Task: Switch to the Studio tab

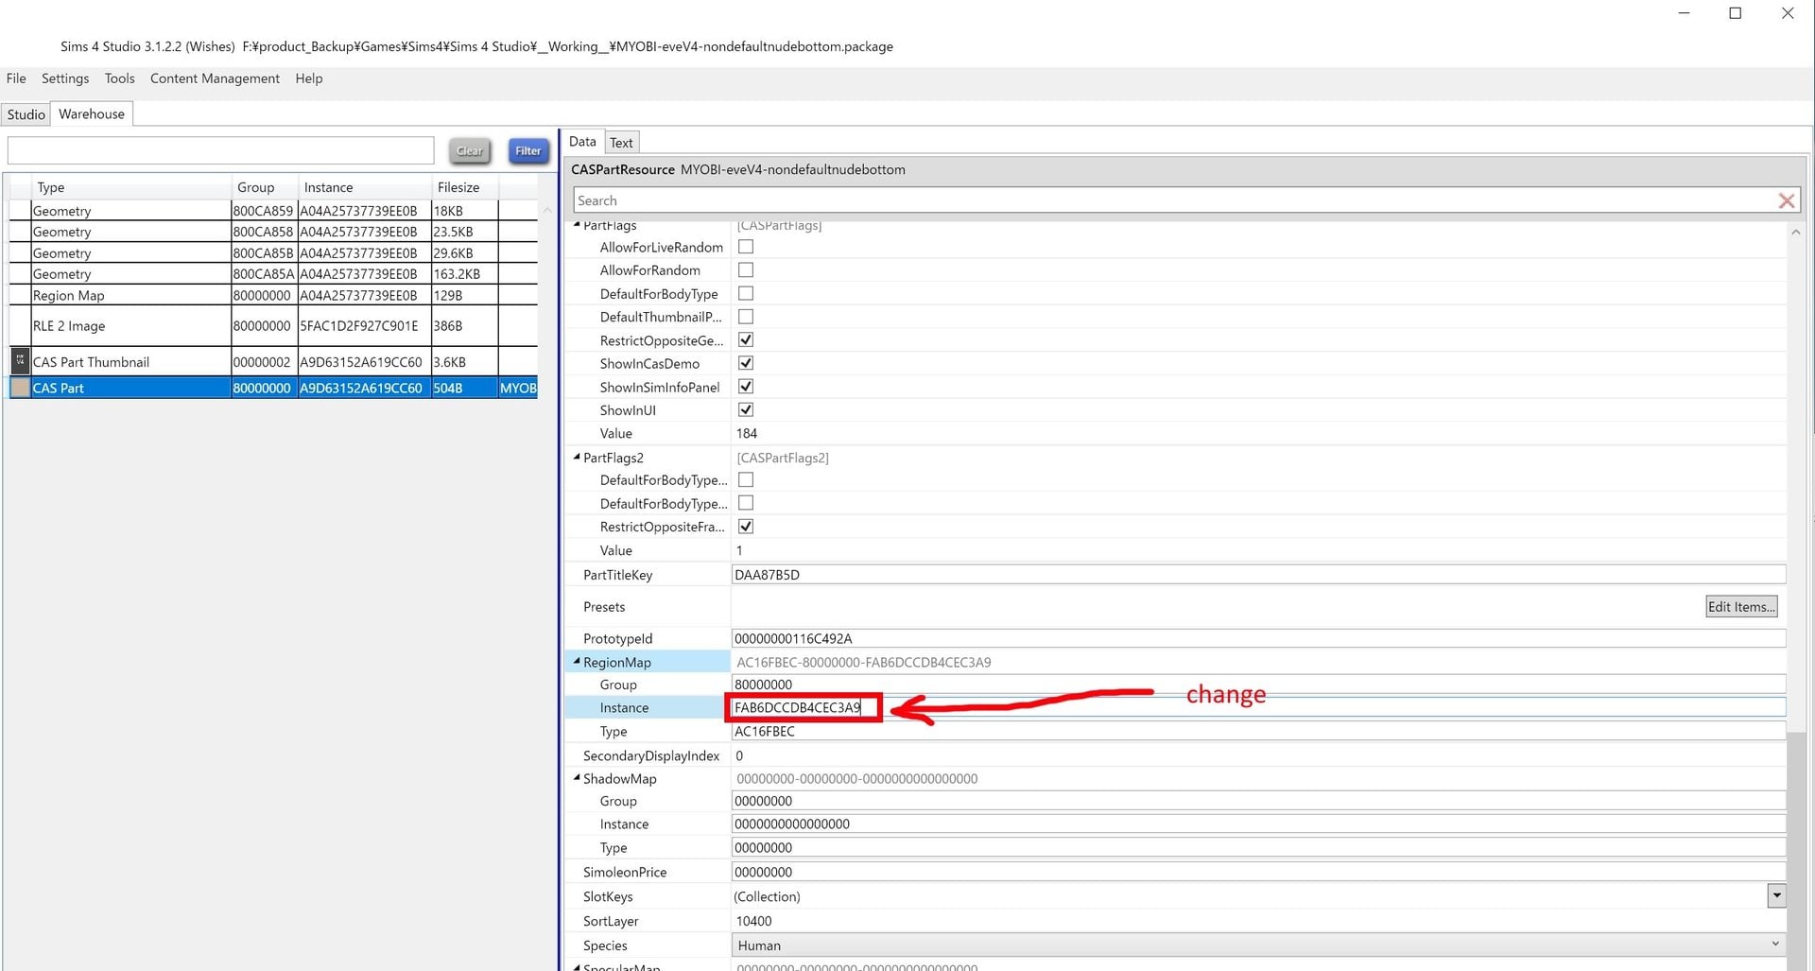Action: [26, 114]
